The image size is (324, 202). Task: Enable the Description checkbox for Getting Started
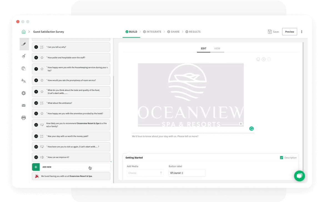(281, 157)
